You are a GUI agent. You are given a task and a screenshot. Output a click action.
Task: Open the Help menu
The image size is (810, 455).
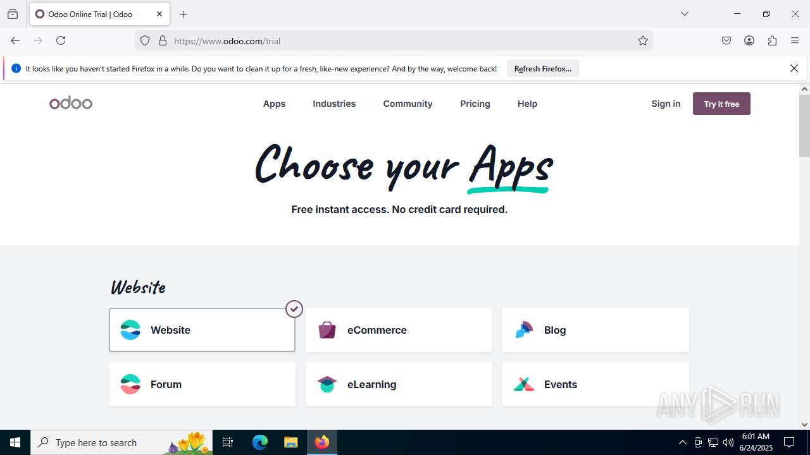tap(527, 104)
